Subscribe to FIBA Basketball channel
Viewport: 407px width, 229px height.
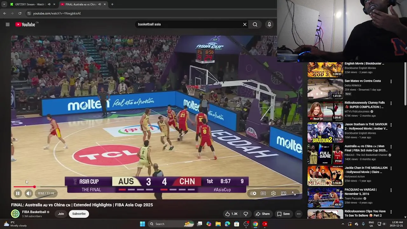click(79, 214)
